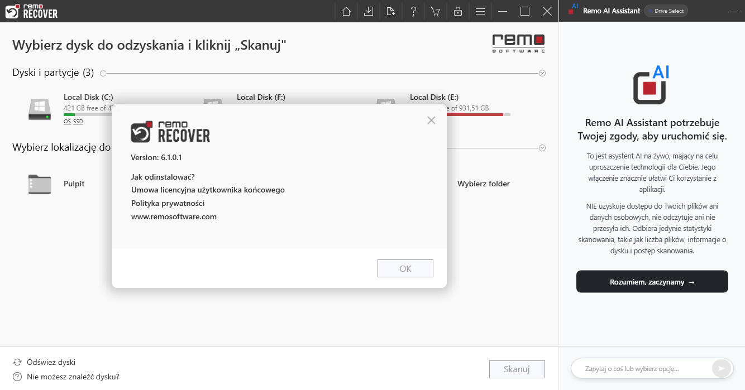This screenshot has width=745, height=390.
Task: Collapse the 'Dyski i partycje' section chevron
Action: tap(542, 73)
